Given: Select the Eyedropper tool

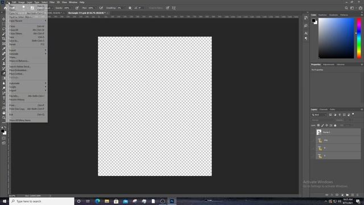Looking at the screenshot, I should click(3, 48).
